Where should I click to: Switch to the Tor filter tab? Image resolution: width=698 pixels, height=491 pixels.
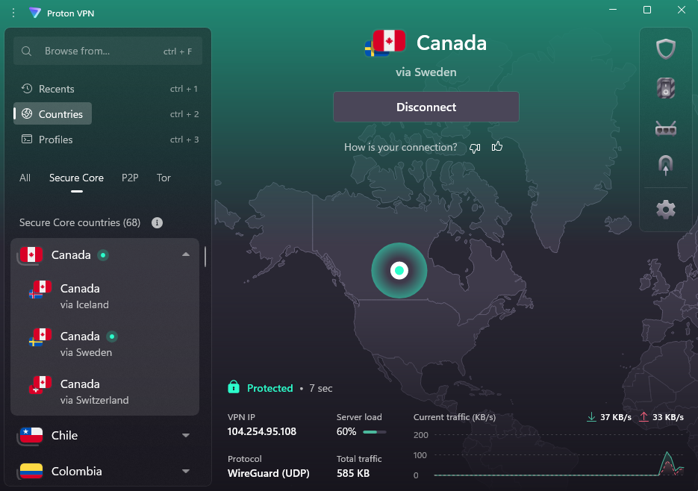point(163,178)
